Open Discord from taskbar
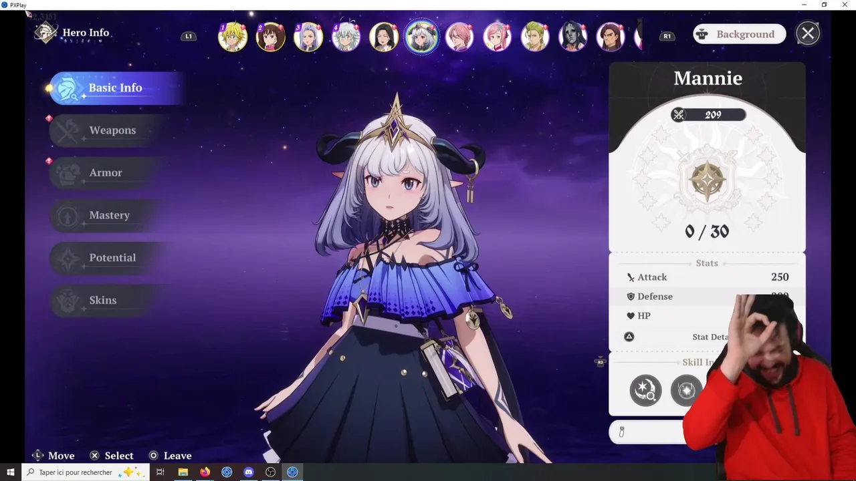The width and height of the screenshot is (856, 481). 249,472
